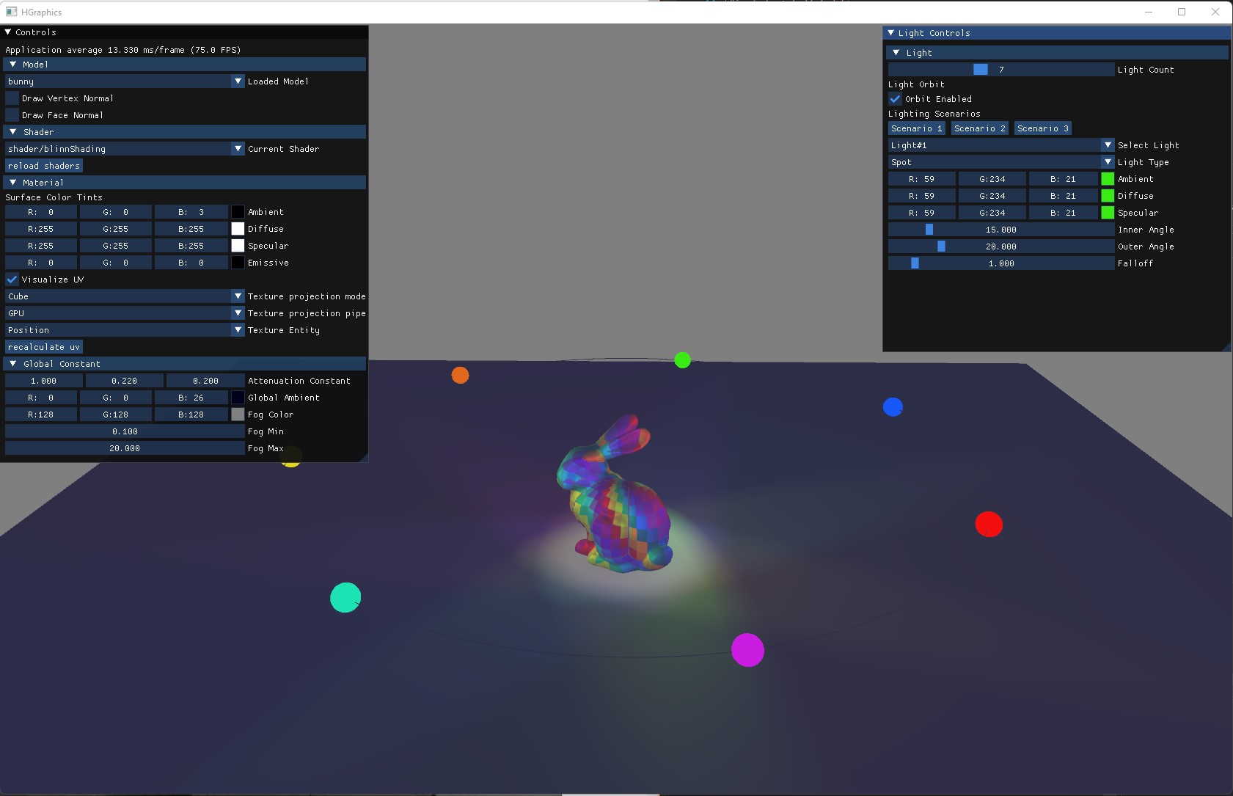Open the Select Light dropdown
Screen dimensions: 1233x796
1001,145
